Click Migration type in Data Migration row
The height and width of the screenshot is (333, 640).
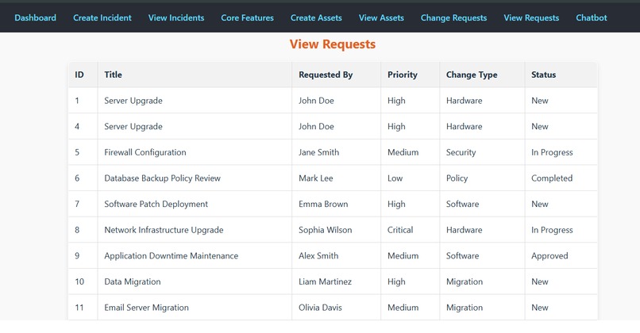tap(465, 281)
